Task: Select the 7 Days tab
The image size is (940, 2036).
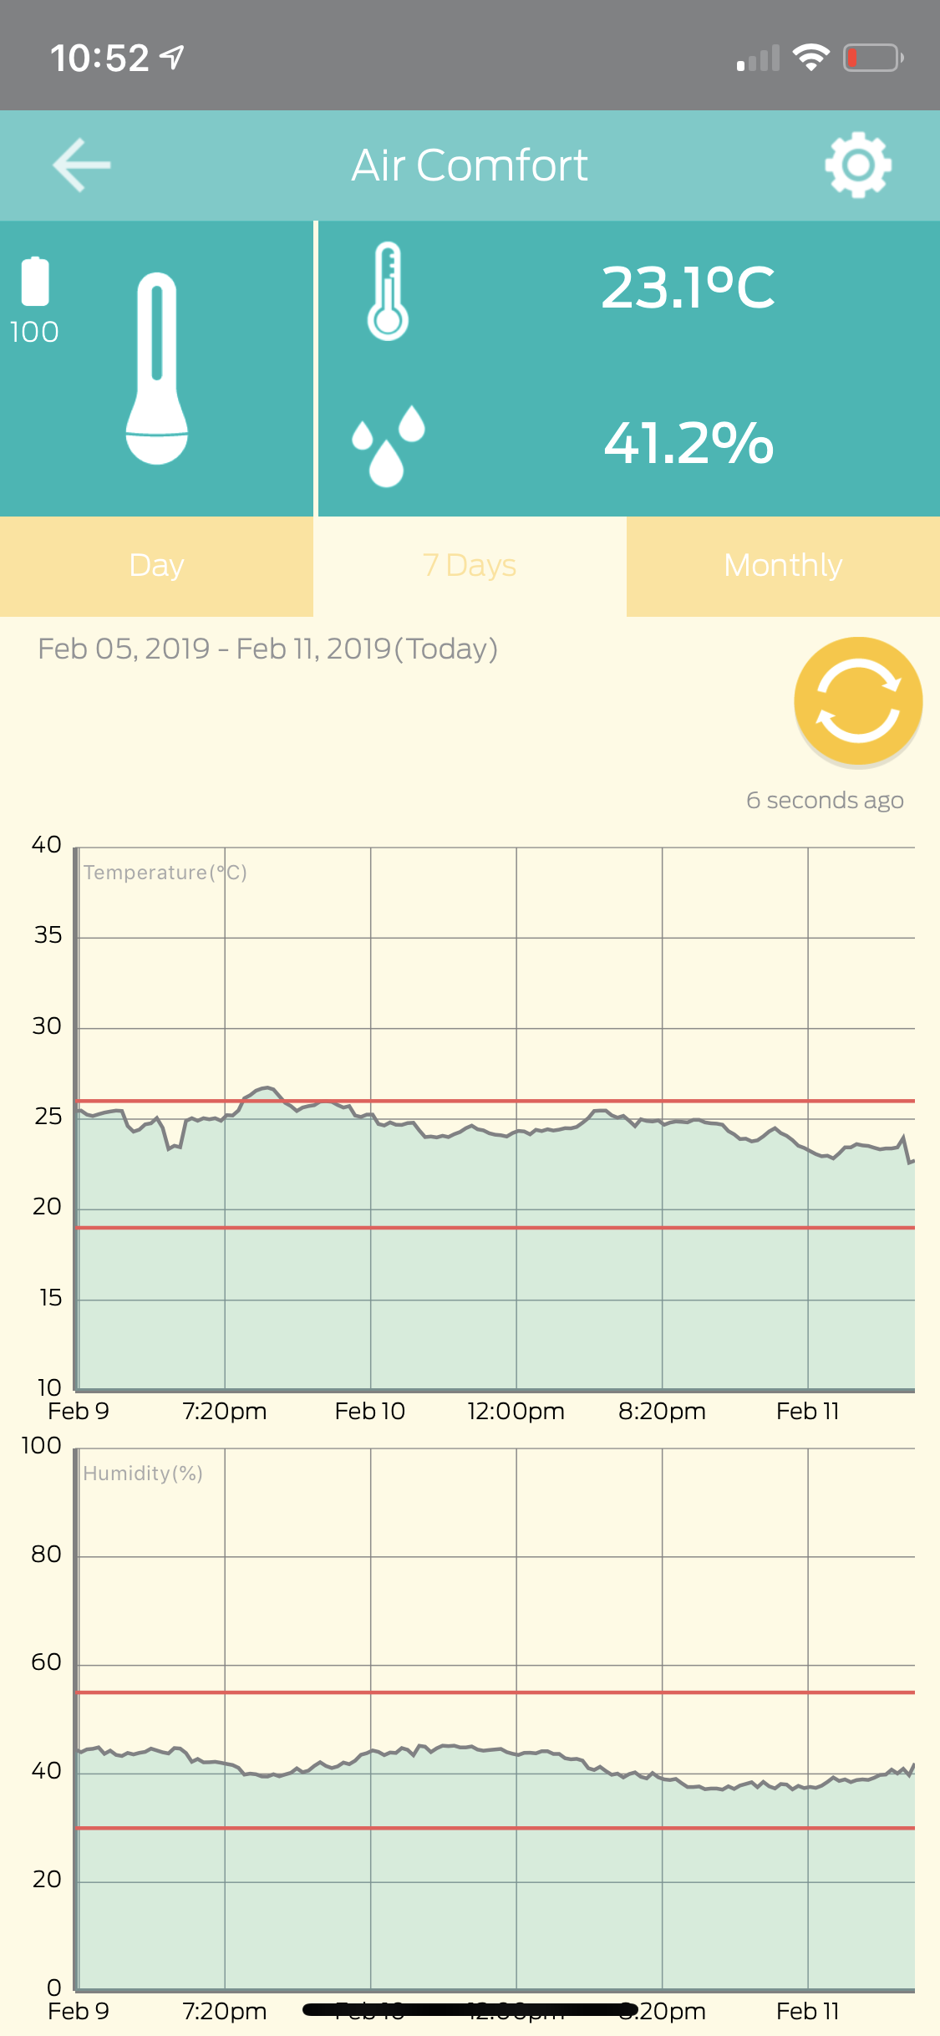Action: click(x=470, y=566)
